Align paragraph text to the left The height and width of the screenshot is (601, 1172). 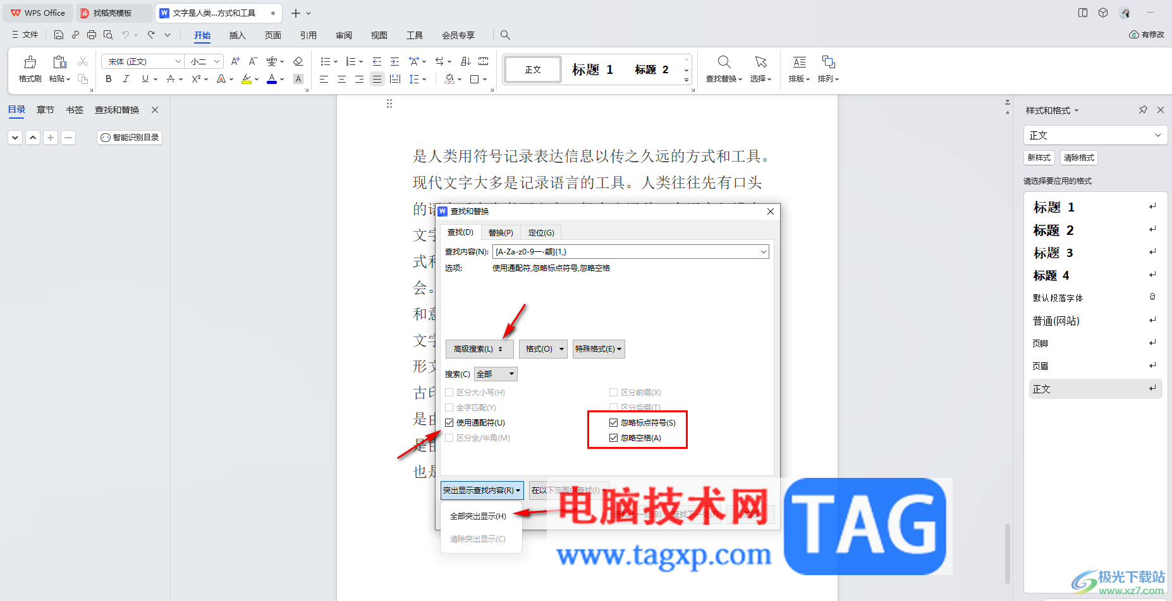[x=324, y=79]
